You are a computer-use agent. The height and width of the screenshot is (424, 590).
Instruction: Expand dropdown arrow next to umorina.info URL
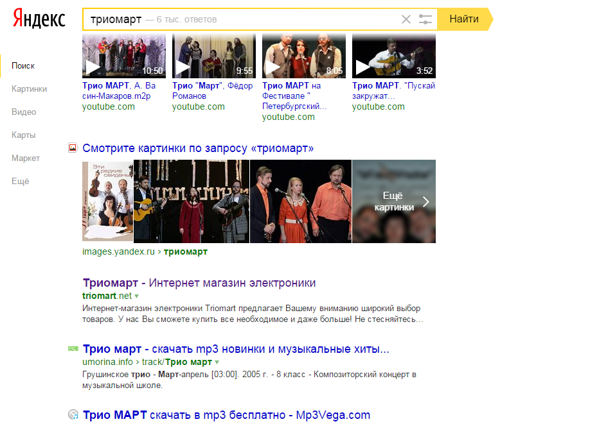coord(217,362)
